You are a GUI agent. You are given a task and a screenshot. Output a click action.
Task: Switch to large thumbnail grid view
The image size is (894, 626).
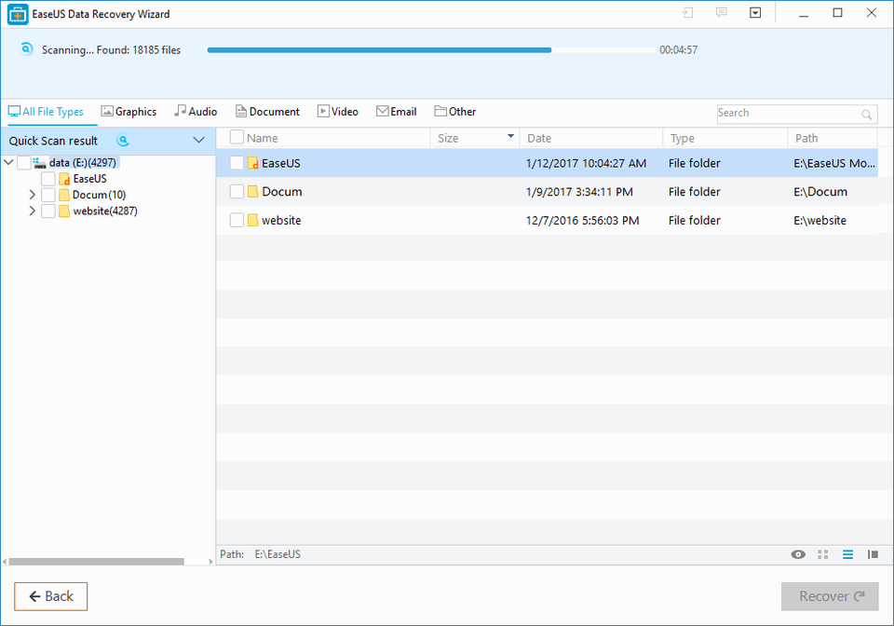(x=822, y=554)
